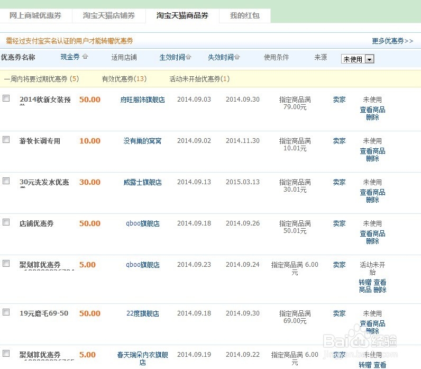Click the 需经过支付宝实名认证 notice text

(x=69, y=41)
